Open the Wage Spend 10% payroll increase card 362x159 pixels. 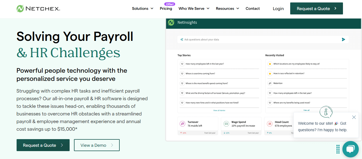click(241, 126)
